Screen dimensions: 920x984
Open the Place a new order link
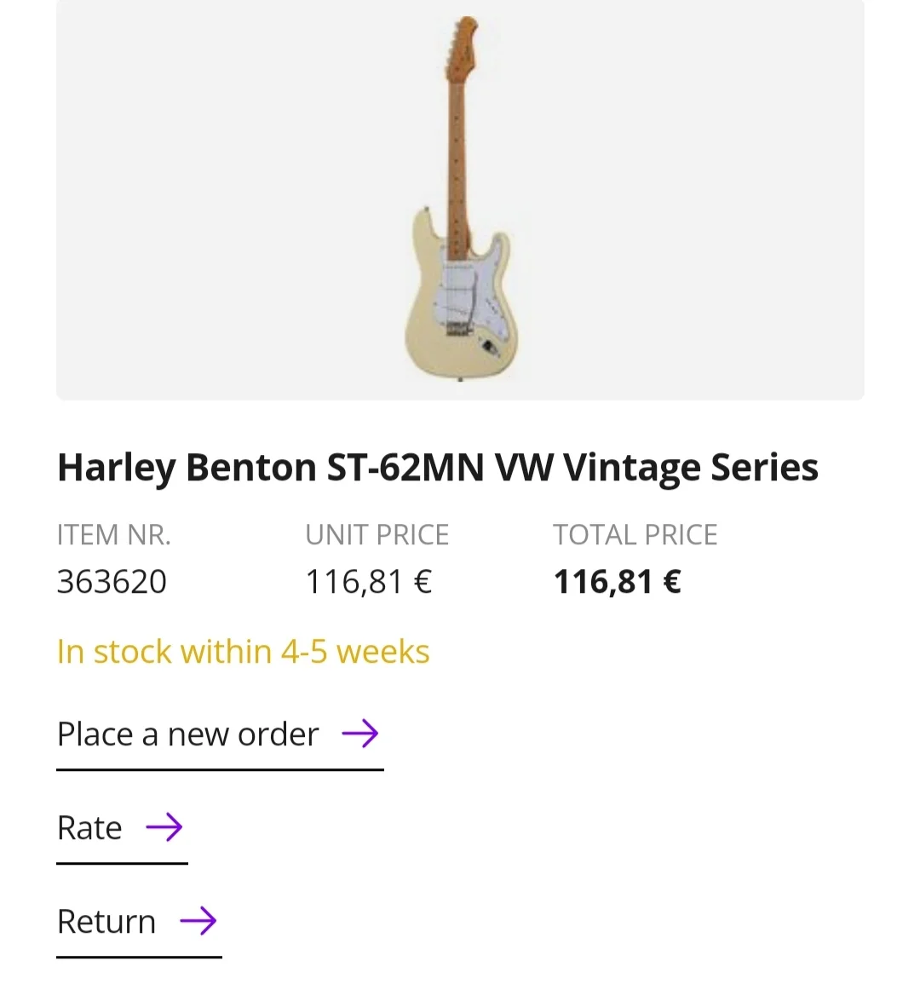coord(187,734)
